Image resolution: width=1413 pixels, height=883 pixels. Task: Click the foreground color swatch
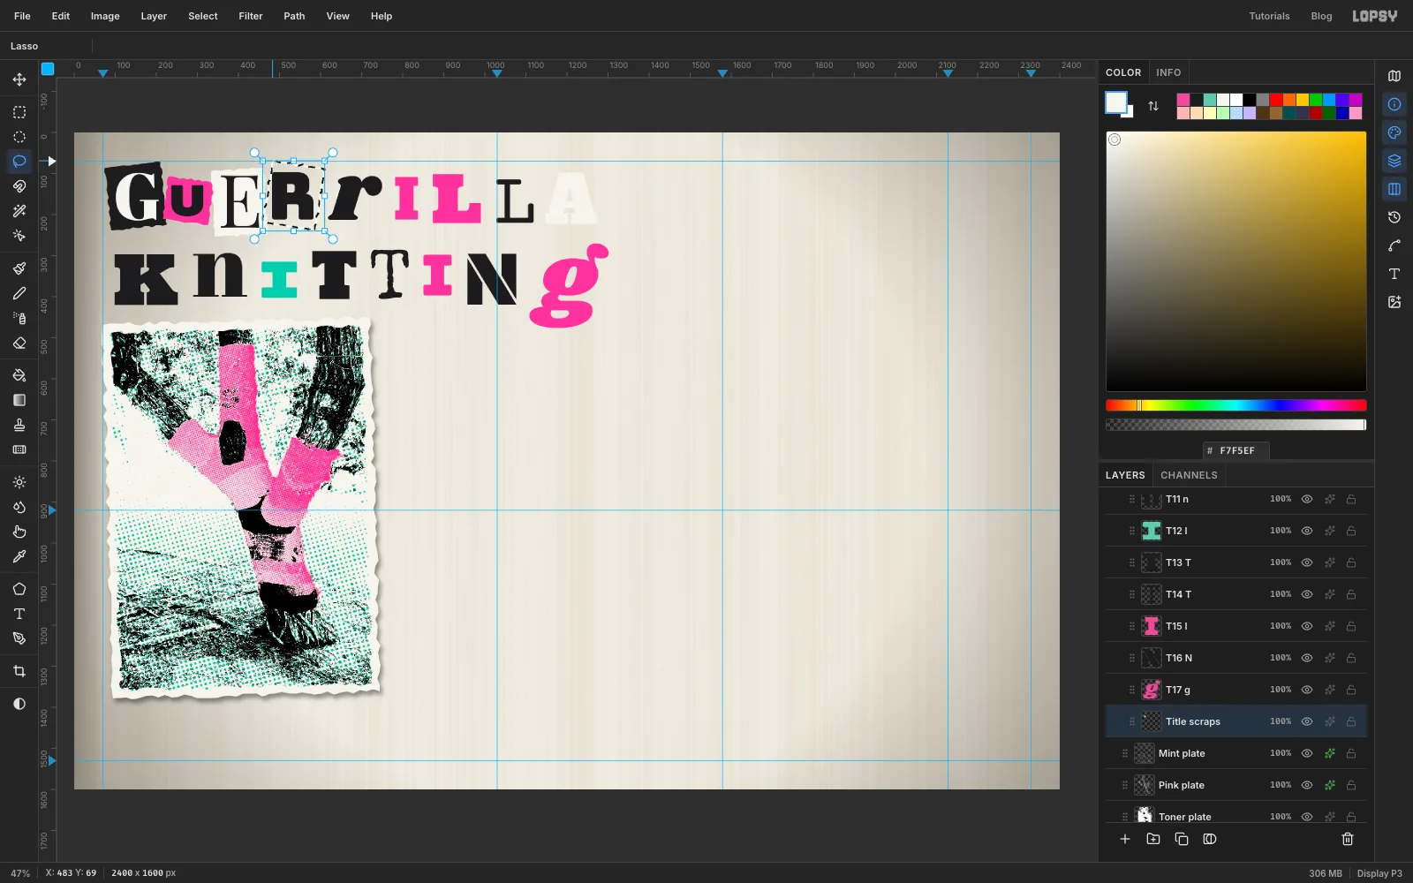click(x=1116, y=102)
